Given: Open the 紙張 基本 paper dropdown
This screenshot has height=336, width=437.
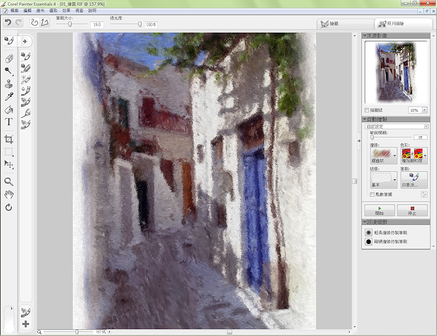Looking at the screenshot, I should [383, 180].
